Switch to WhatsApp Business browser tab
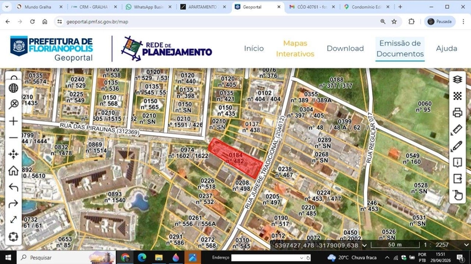The width and height of the screenshot is (471, 264). click(x=148, y=6)
